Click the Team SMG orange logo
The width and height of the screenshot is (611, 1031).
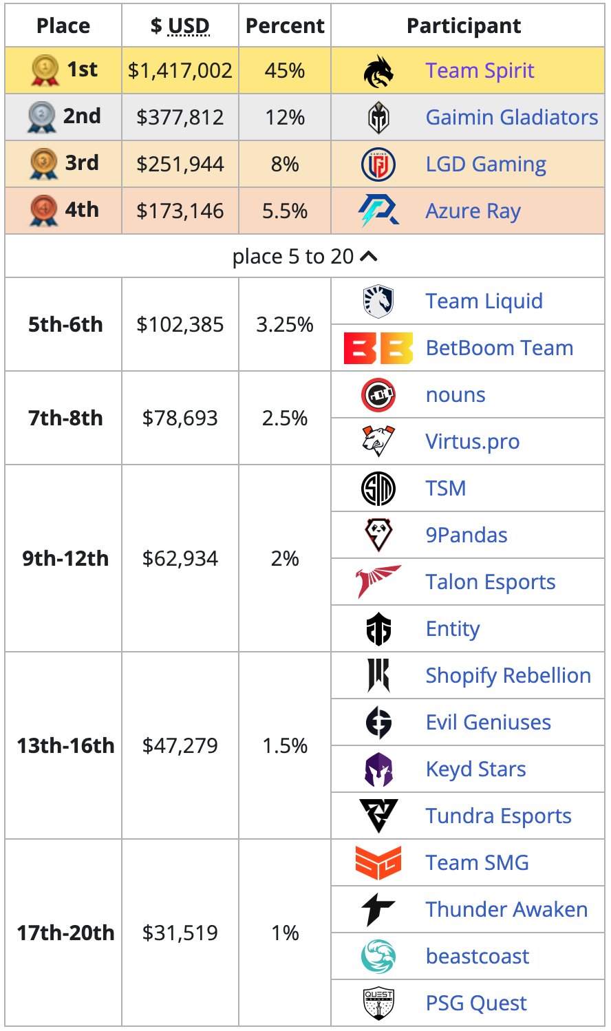point(378,863)
